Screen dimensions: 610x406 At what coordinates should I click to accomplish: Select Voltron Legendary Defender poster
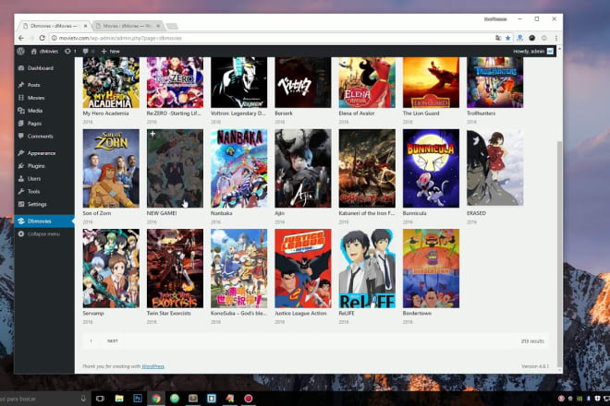point(238,82)
